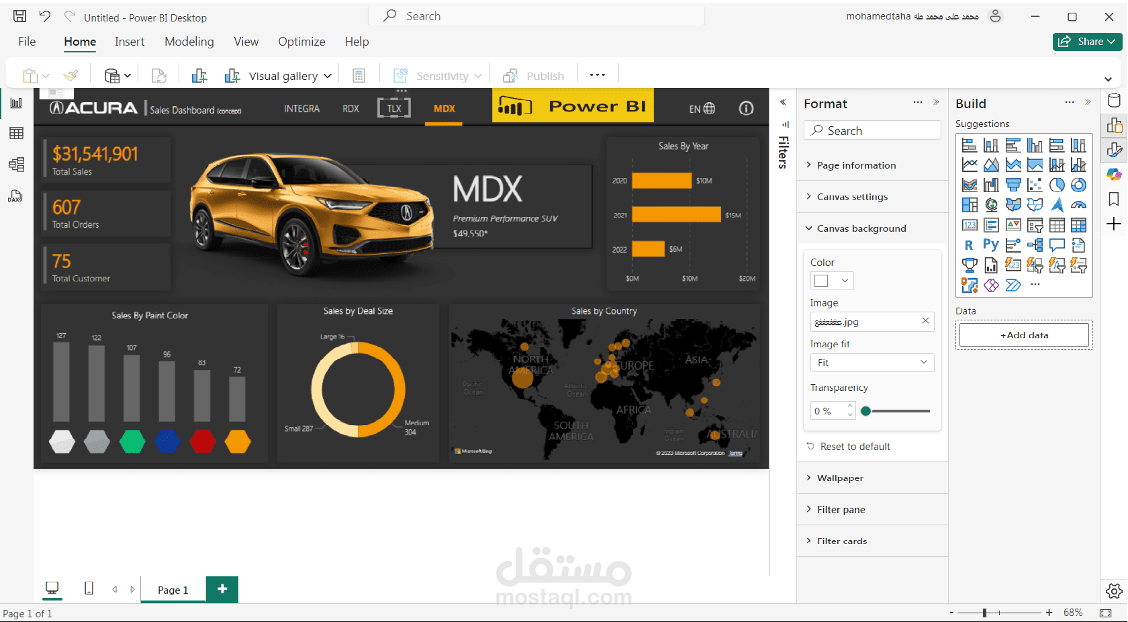
Task: Click the info icon on dashboard
Action: (746, 108)
